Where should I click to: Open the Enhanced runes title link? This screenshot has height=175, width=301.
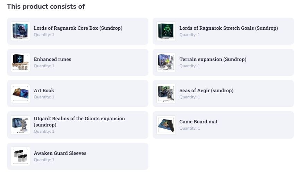pos(52,59)
